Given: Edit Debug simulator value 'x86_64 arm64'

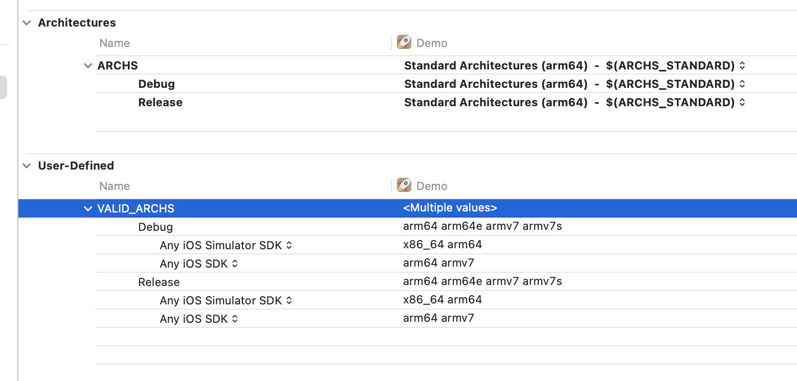Looking at the screenshot, I should pyautogui.click(x=442, y=245).
